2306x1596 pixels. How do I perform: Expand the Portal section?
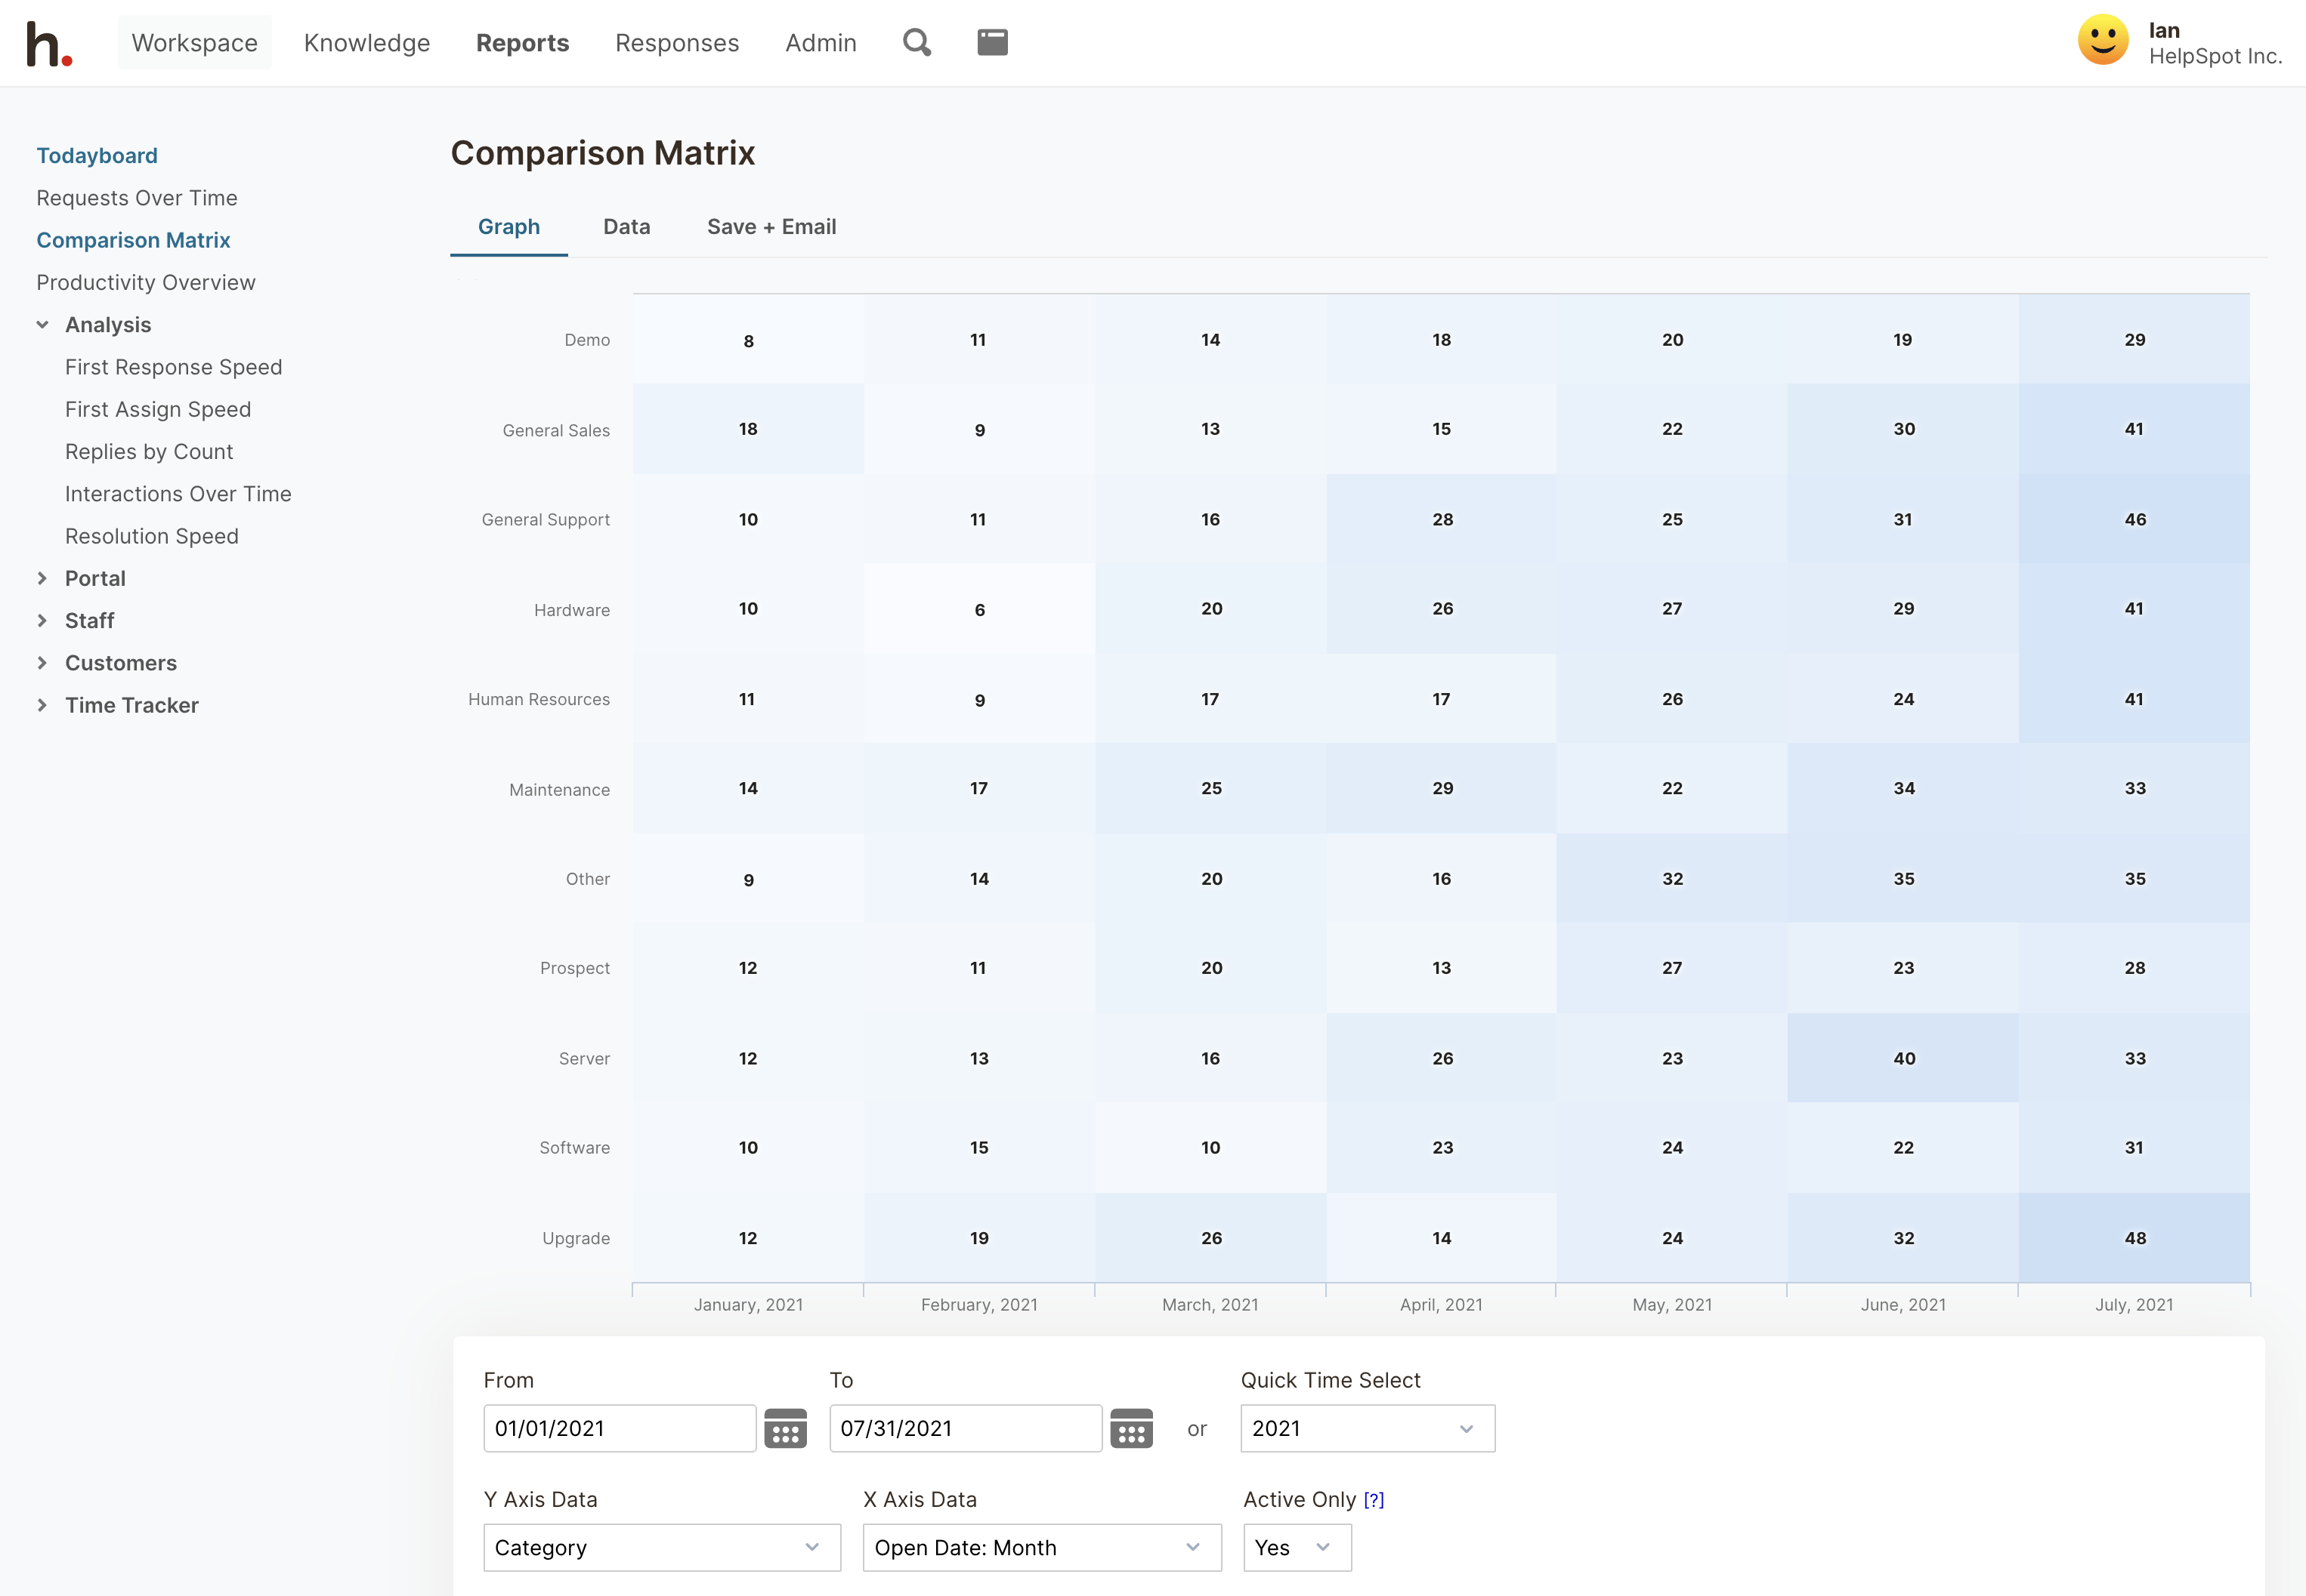[x=42, y=578]
